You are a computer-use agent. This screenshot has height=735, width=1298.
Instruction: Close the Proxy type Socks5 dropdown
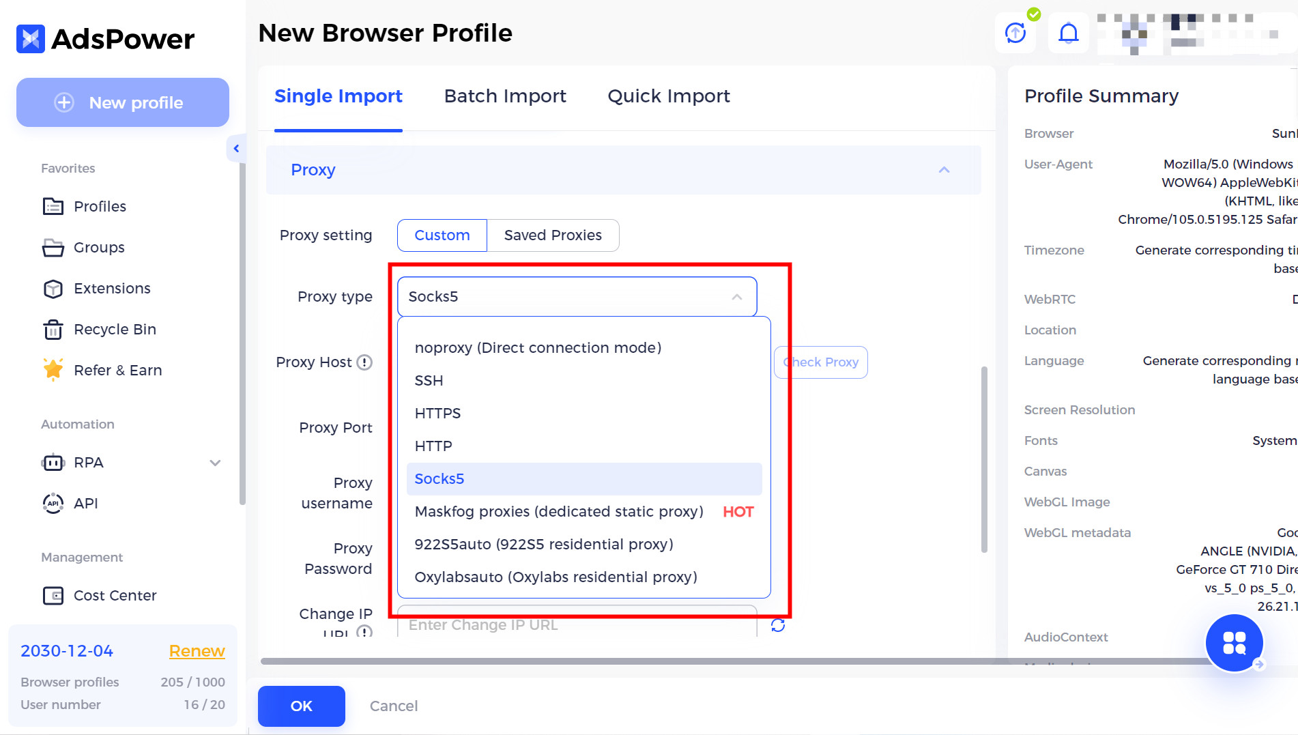click(x=577, y=296)
